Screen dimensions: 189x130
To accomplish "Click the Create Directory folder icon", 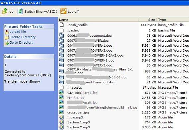I will [7, 37].
